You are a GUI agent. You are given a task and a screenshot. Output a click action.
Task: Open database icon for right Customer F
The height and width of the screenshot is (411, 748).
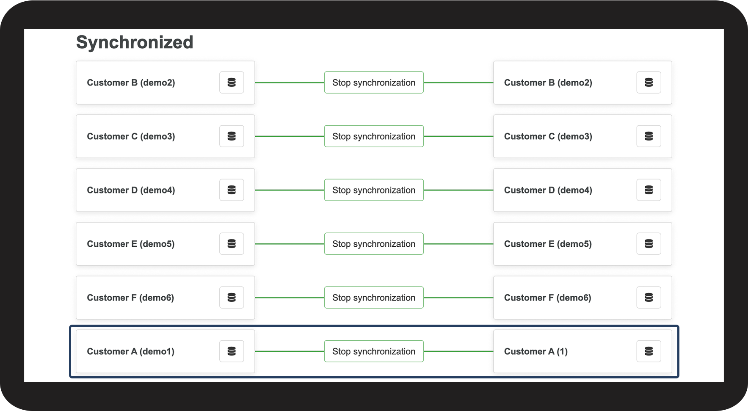[649, 298]
